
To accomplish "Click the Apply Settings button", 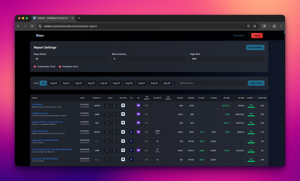I will tap(255, 47).
